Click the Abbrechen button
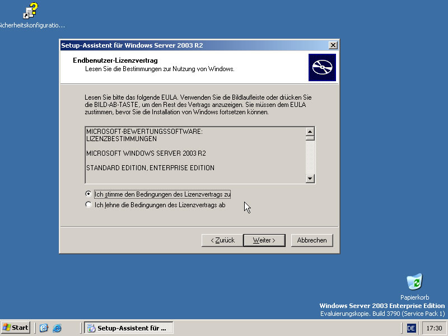 click(x=312, y=240)
